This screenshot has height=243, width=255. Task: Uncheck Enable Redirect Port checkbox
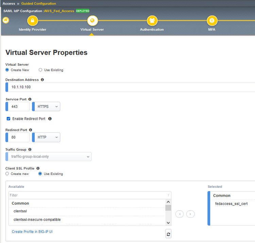coord(8,119)
